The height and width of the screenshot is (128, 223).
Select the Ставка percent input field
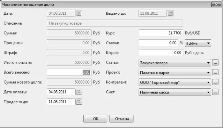click(x=159, y=43)
